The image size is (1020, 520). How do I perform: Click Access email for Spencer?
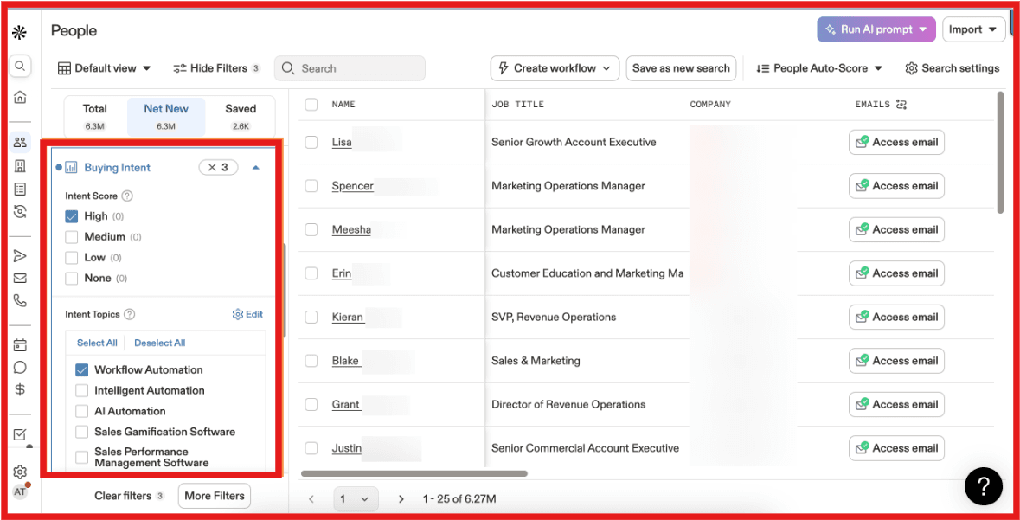896,186
